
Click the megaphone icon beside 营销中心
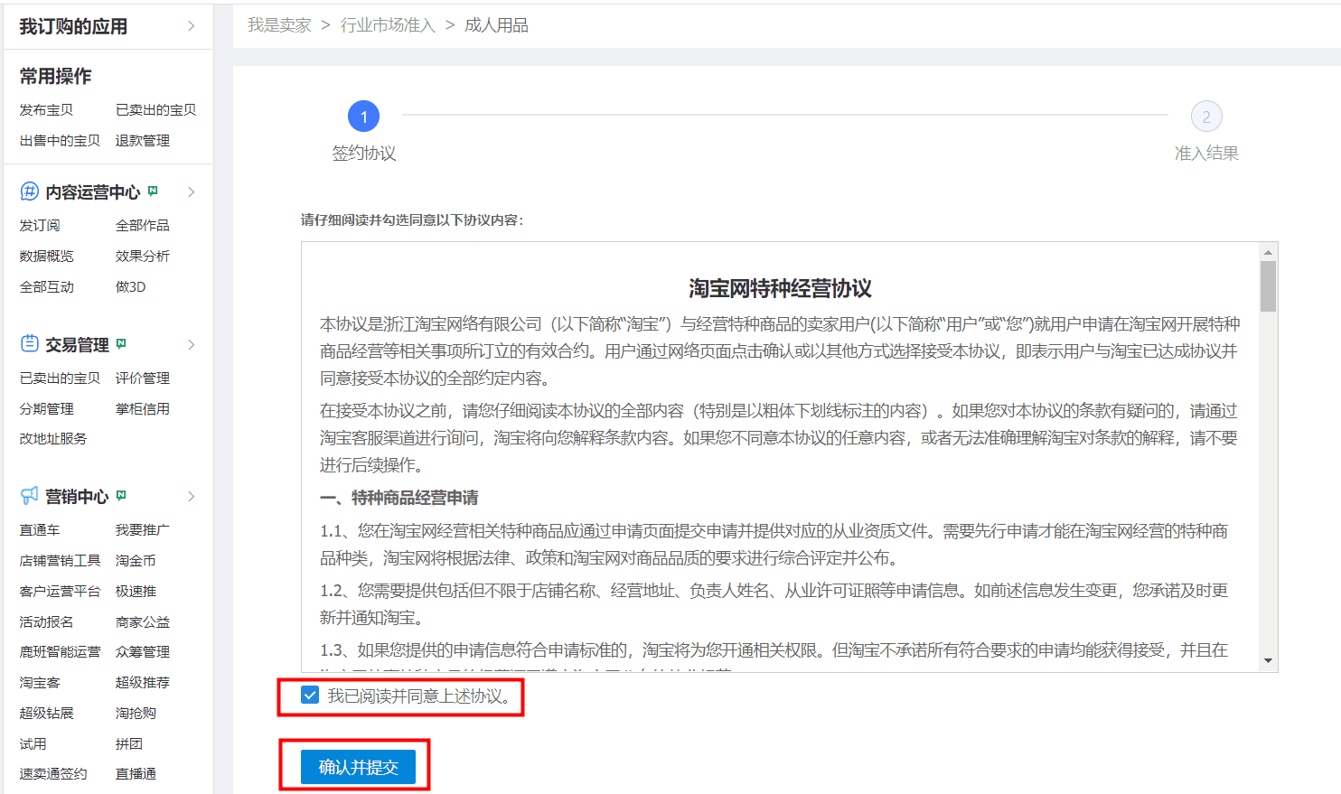pos(29,496)
